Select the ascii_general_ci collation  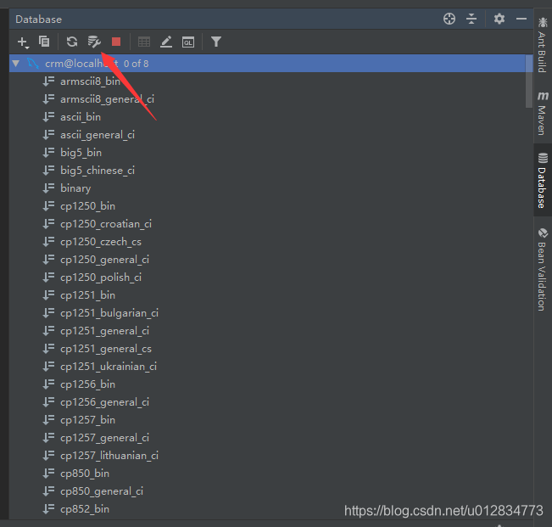[98, 135]
